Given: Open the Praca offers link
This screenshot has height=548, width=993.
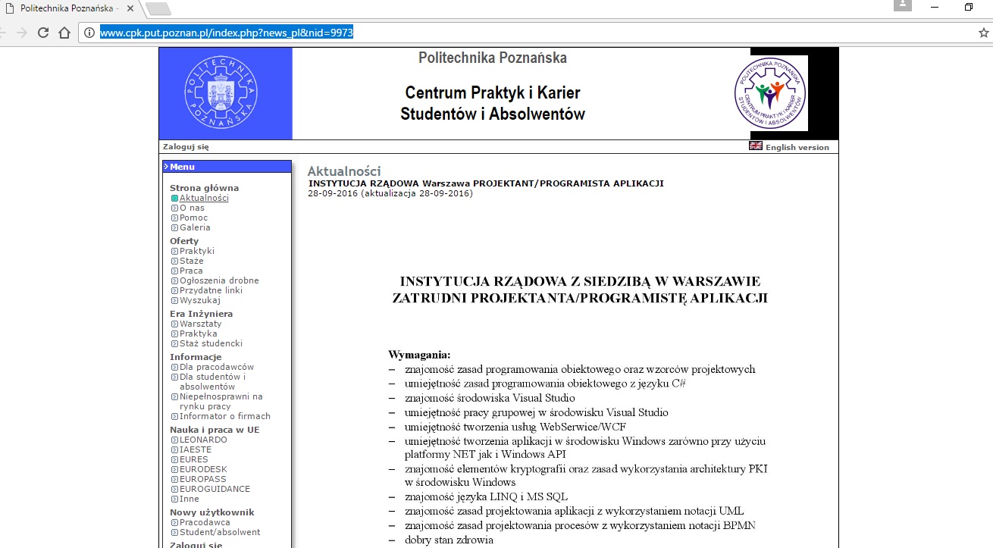Looking at the screenshot, I should (x=191, y=271).
